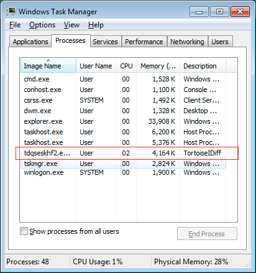Select the Processes tab
This screenshot has width=256, height=273.
point(70,40)
